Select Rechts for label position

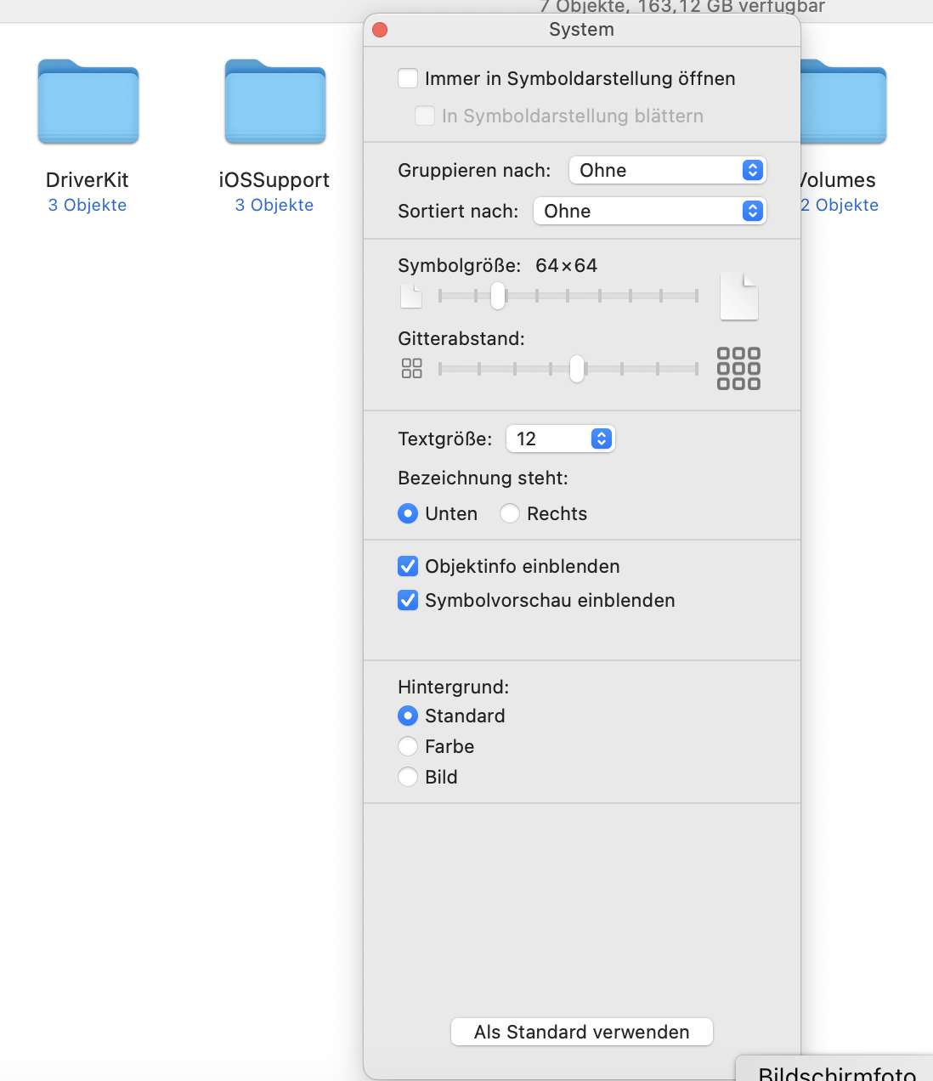pyautogui.click(x=510, y=514)
